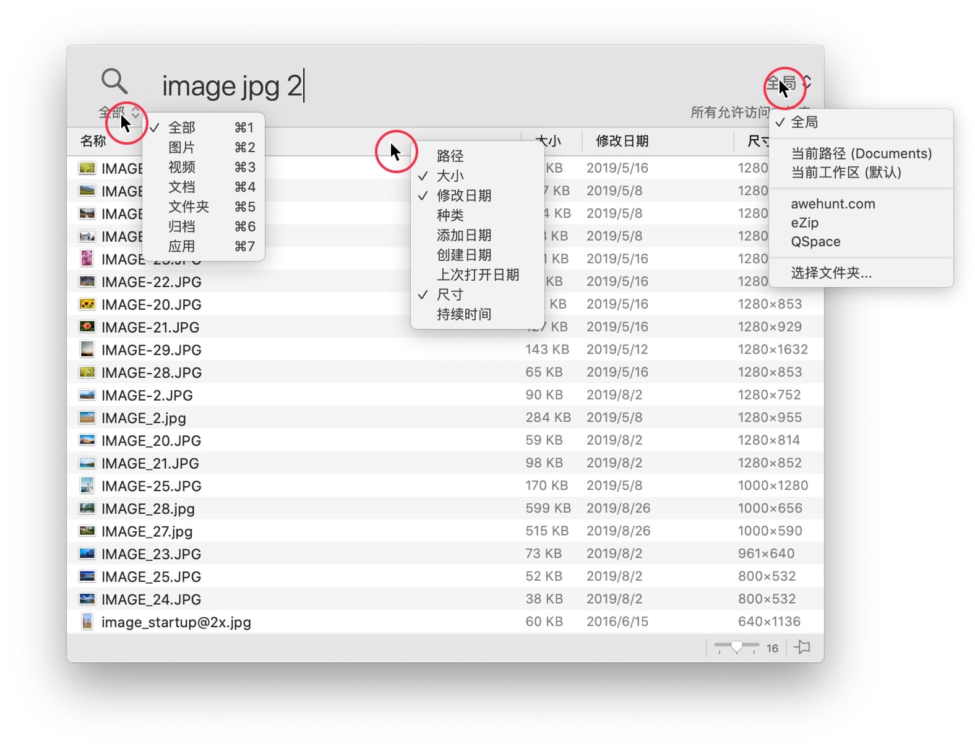Click the IMAGE_23.JPG file thumbnail icon
The width and height of the screenshot is (975, 752).
[x=87, y=553]
